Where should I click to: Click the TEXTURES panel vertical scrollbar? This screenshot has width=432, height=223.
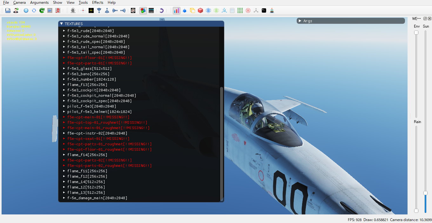click(221, 143)
